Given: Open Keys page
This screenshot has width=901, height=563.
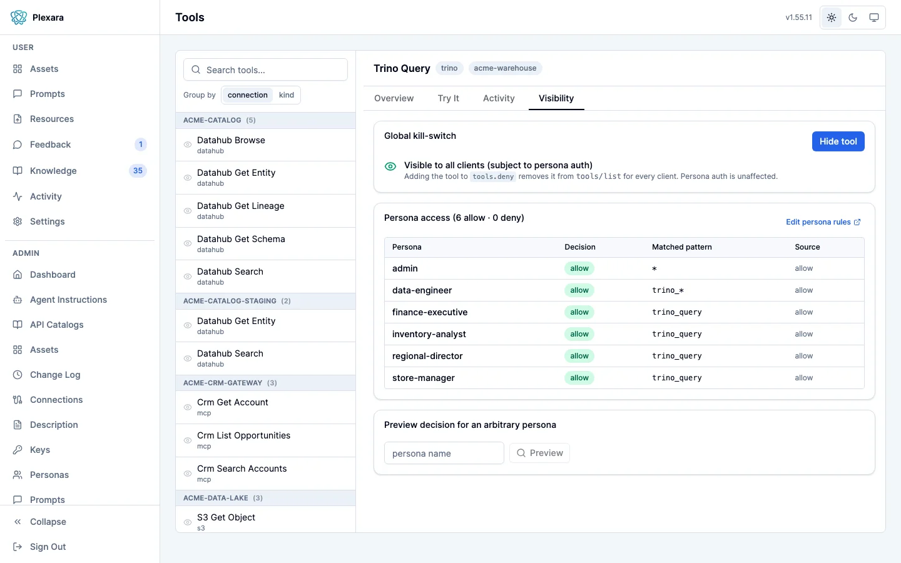Looking at the screenshot, I should point(79,450).
